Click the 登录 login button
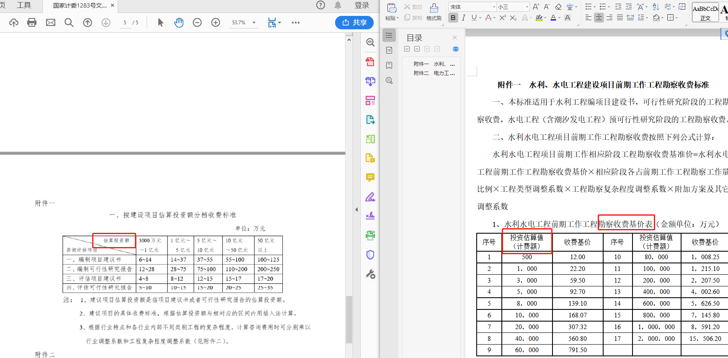The height and width of the screenshot is (358, 728). (362, 5)
